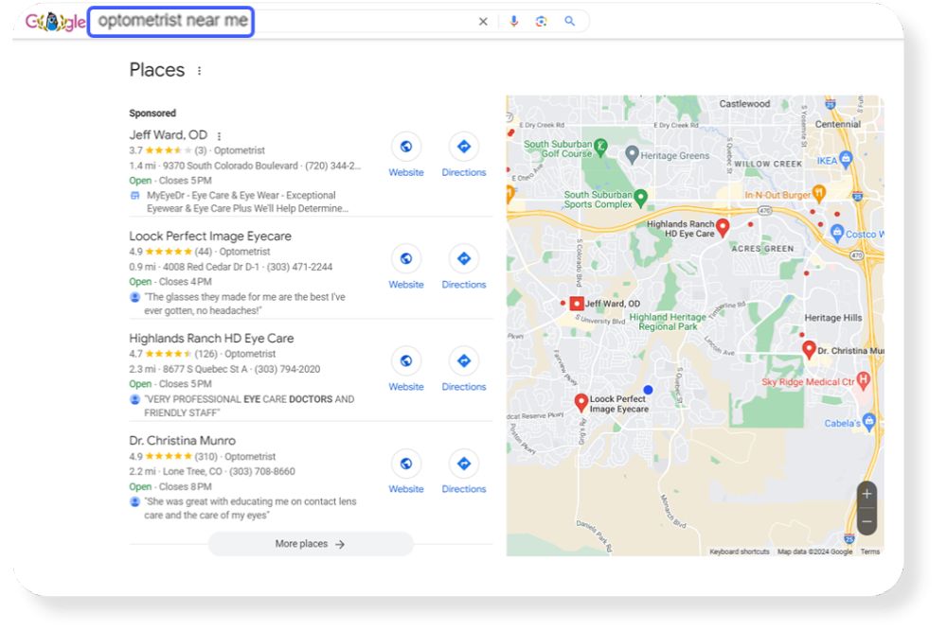Click the address '4008 Red Cedar Dr D-1'

(x=211, y=267)
